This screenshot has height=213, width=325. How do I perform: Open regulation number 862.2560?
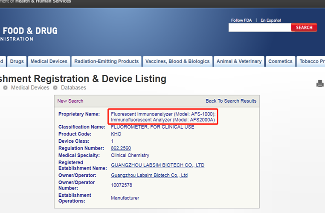pyautogui.click(x=121, y=148)
